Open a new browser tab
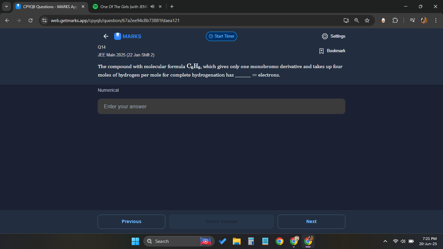The image size is (443, 249). (172, 6)
